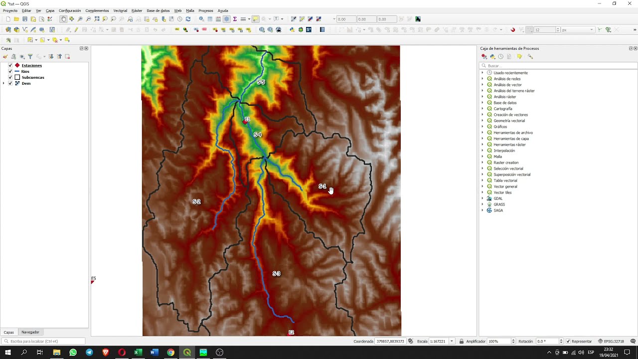Click the locator bar search field
The width and height of the screenshot is (638, 359).
(x=43, y=341)
